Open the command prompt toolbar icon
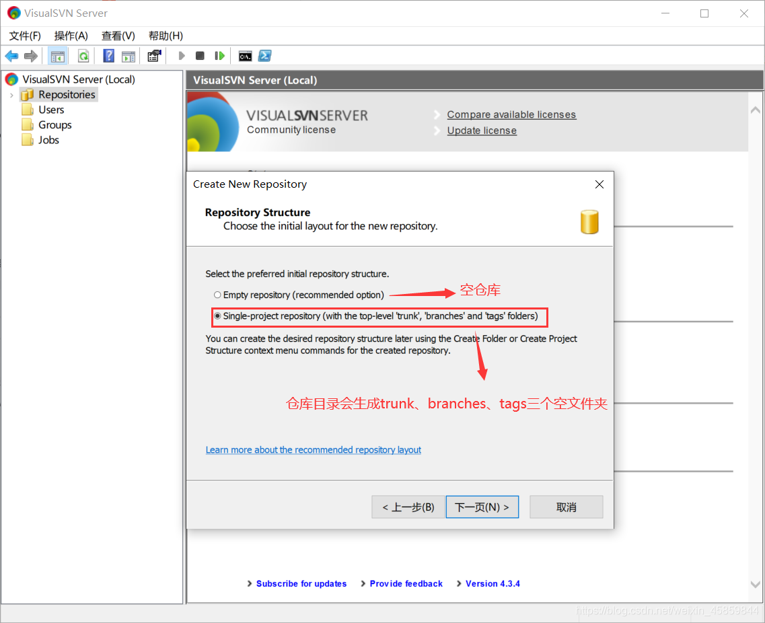Viewport: 765px width, 623px height. tap(246, 56)
